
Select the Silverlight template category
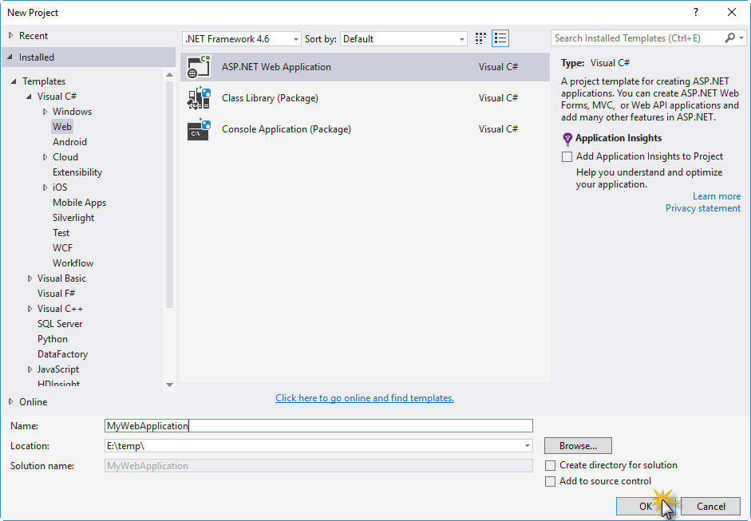(73, 218)
